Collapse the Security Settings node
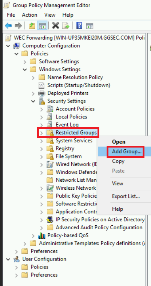The image size is (151, 286). [x=33, y=101]
